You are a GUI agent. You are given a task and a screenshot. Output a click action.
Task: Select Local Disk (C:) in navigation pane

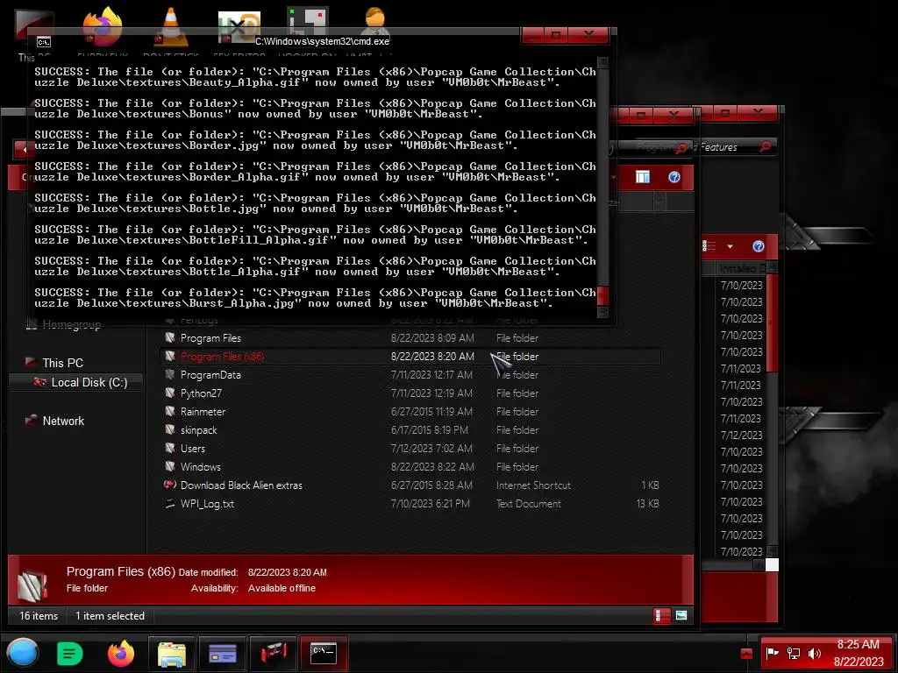pos(76,382)
